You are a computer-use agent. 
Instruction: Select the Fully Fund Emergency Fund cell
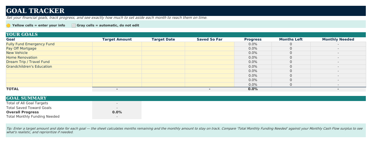click(49, 44)
